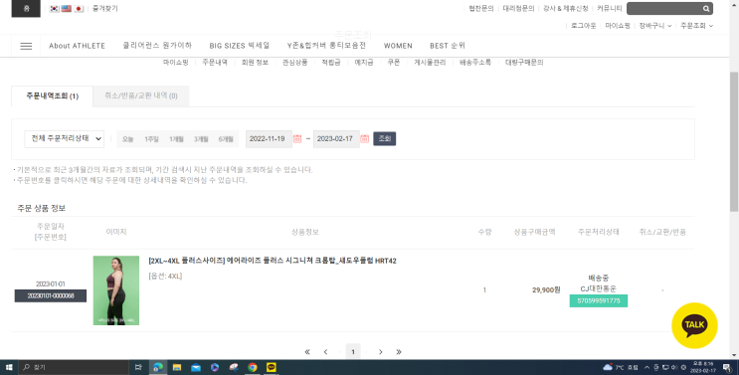The height and width of the screenshot is (375, 739).
Task: Open Microsoft Edge in taskbar
Action: 158,367
